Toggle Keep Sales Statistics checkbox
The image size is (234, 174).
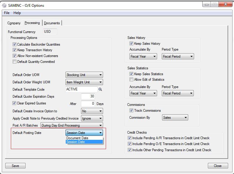coord(131,74)
